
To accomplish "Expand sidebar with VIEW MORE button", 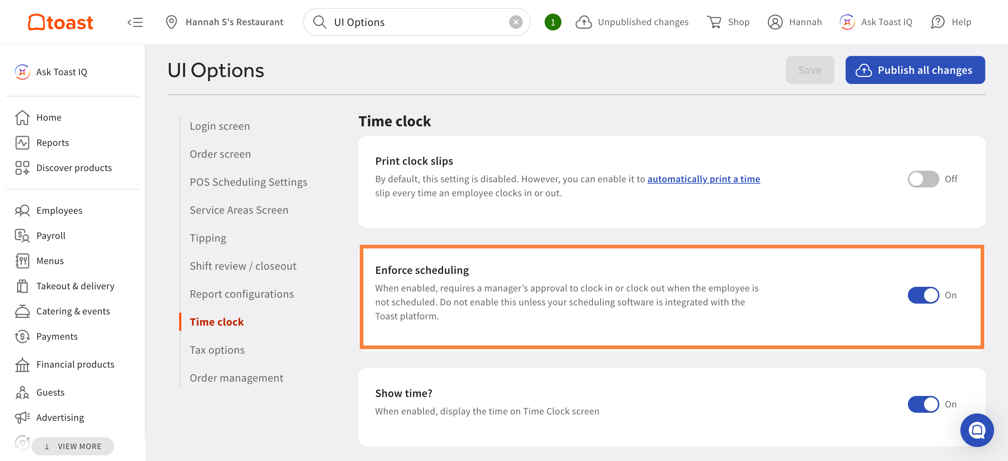I will click(73, 446).
